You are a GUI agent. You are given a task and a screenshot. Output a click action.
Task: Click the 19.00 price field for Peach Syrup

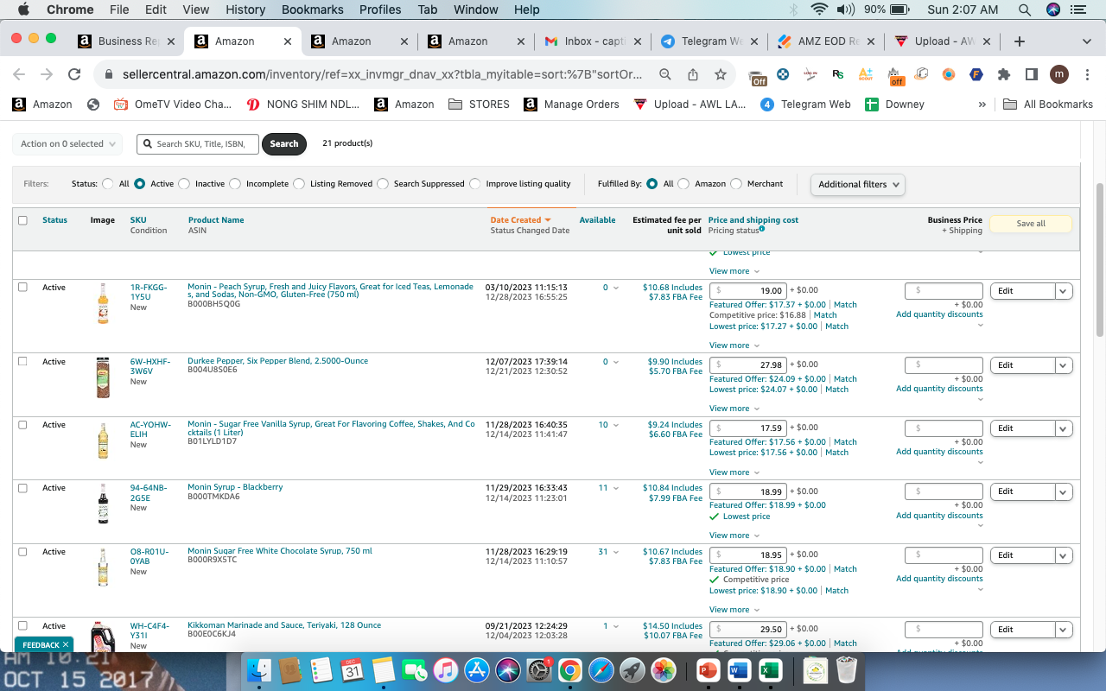[x=748, y=291]
